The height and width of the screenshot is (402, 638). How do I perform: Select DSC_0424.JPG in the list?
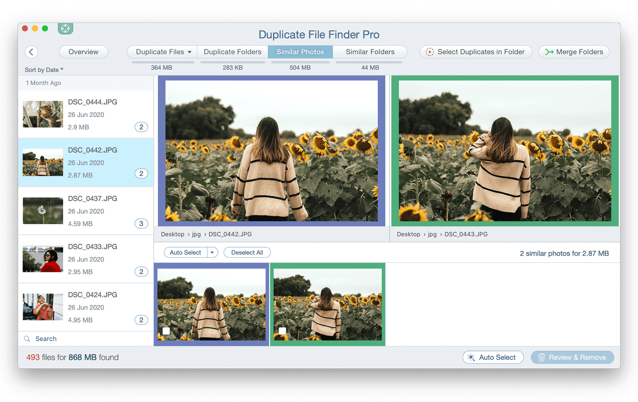click(86, 307)
